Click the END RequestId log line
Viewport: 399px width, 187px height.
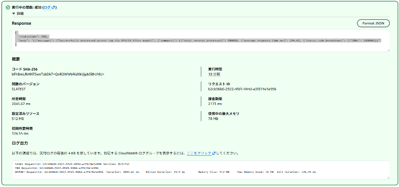coord(57,168)
